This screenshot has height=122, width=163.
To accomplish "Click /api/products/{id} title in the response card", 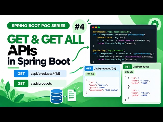I will pyautogui.click(x=105, y=69).
